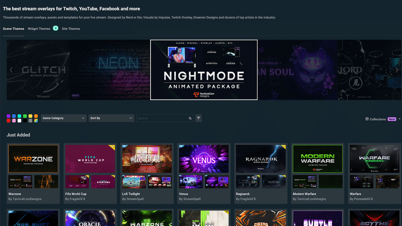The width and height of the screenshot is (402, 226).
Task: Filter by the teal color swatch
Action: (19, 116)
